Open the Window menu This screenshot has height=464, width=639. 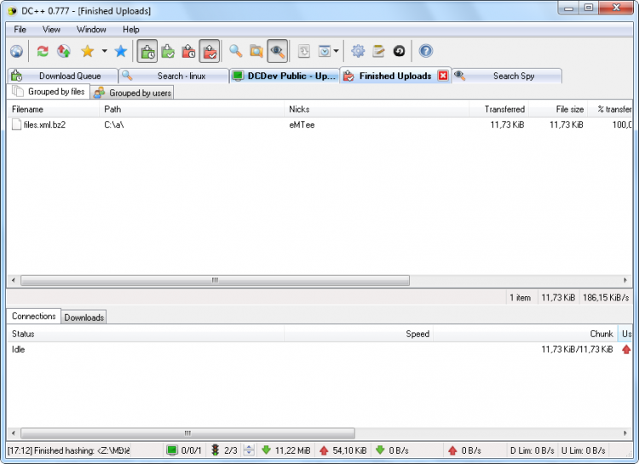point(91,29)
